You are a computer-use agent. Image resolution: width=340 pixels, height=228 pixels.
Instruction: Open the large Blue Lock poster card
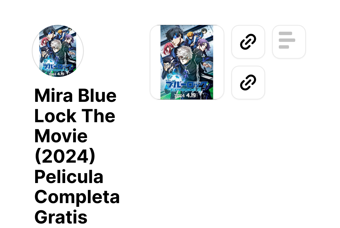tap(187, 62)
